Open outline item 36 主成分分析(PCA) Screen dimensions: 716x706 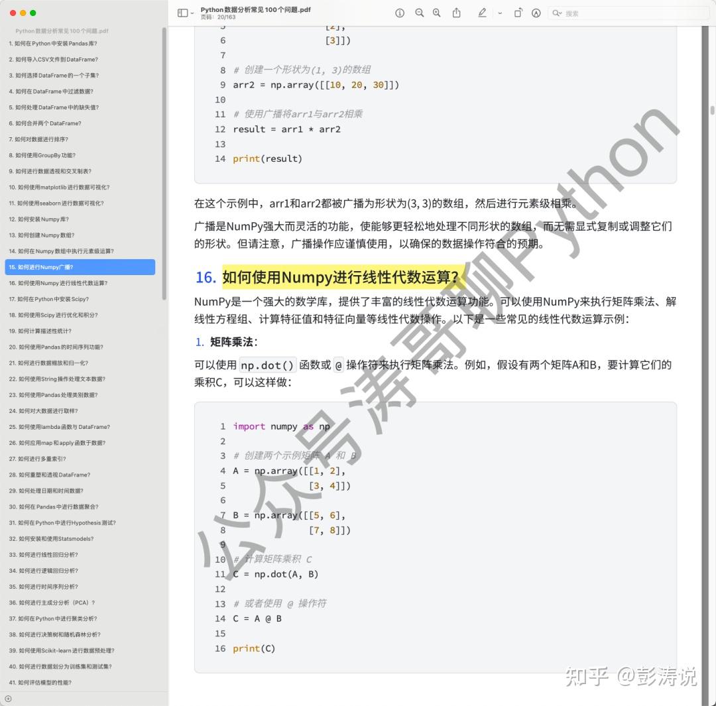tap(52, 603)
